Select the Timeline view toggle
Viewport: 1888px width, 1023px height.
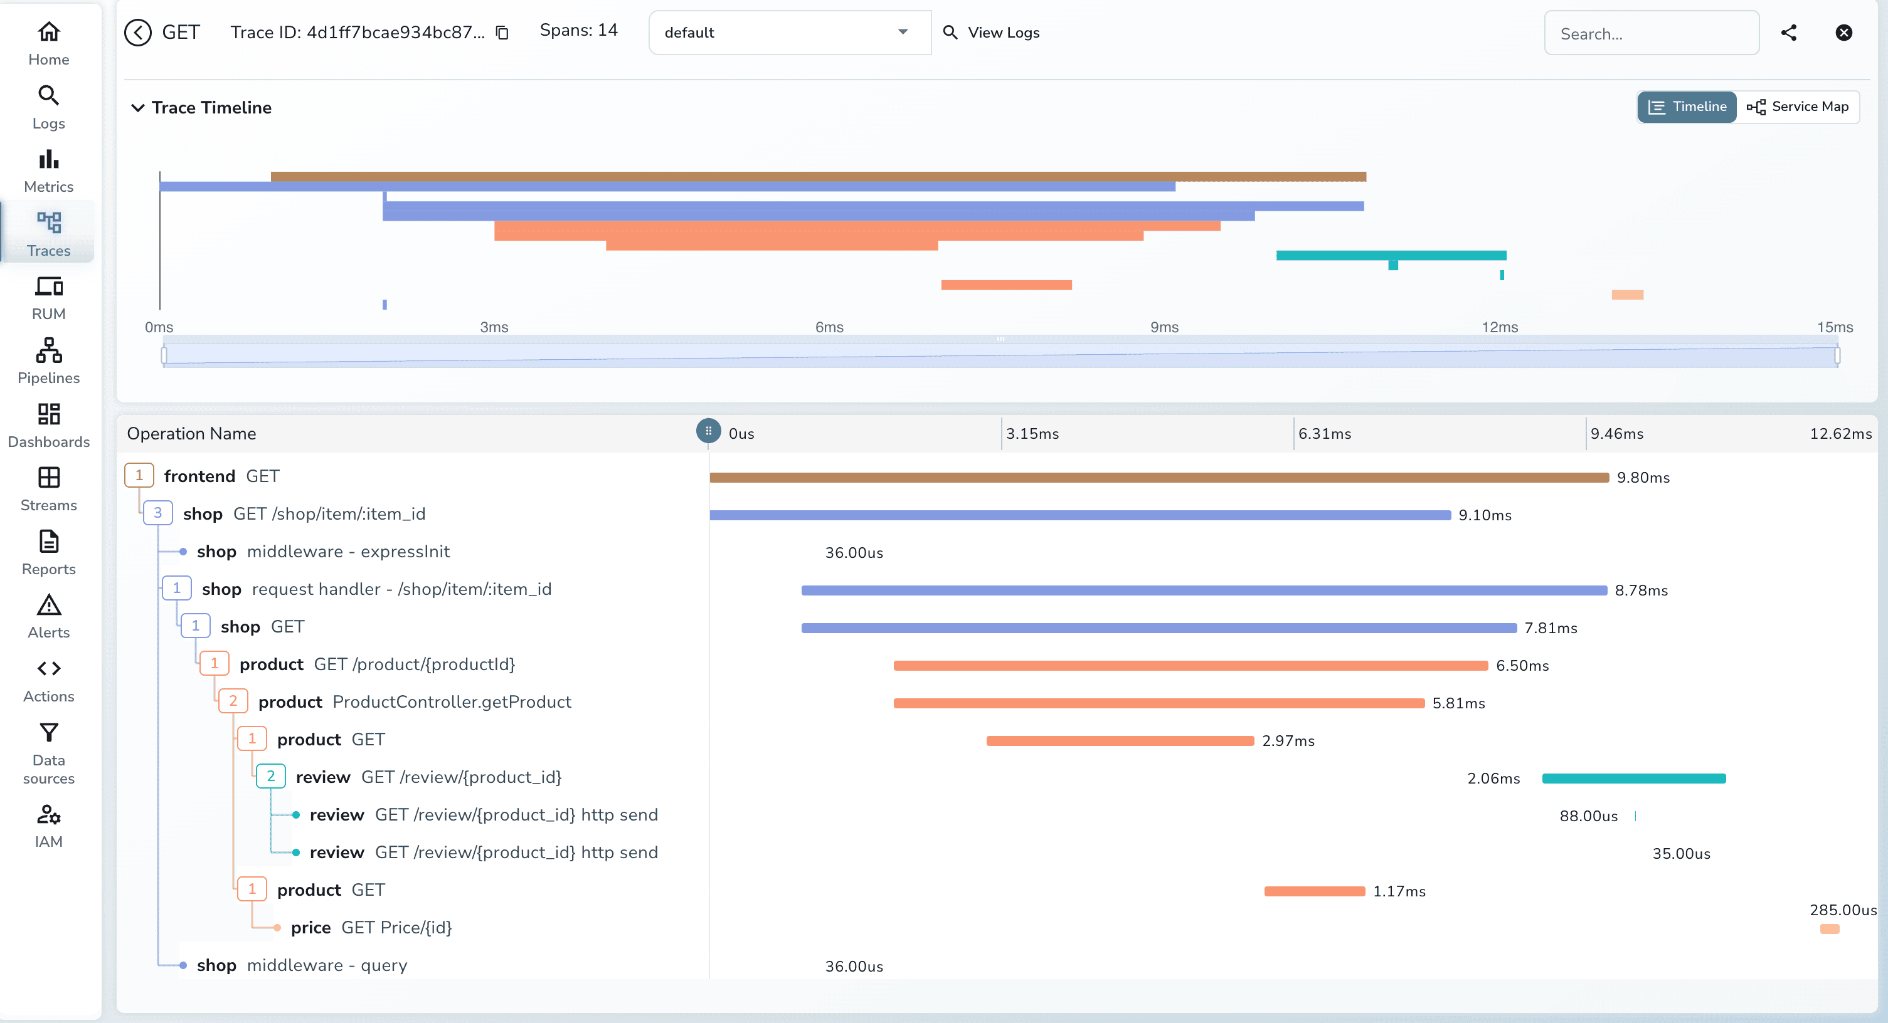click(1687, 107)
